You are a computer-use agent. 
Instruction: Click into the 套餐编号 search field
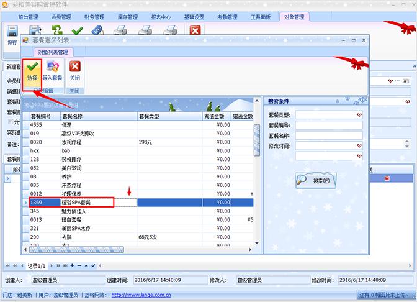(x=329, y=125)
